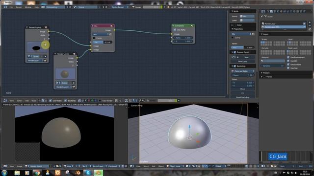This screenshot has height=176, width=314.
Task: Open Skype from the Windows taskbar
Action: [88, 173]
